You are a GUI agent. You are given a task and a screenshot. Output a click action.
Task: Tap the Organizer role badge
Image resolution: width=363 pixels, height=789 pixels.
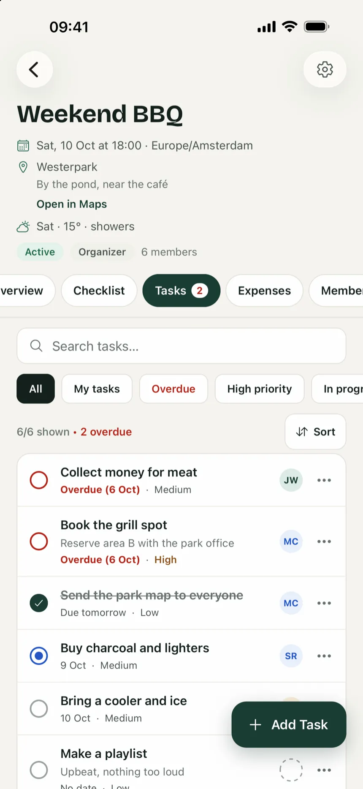(x=102, y=252)
